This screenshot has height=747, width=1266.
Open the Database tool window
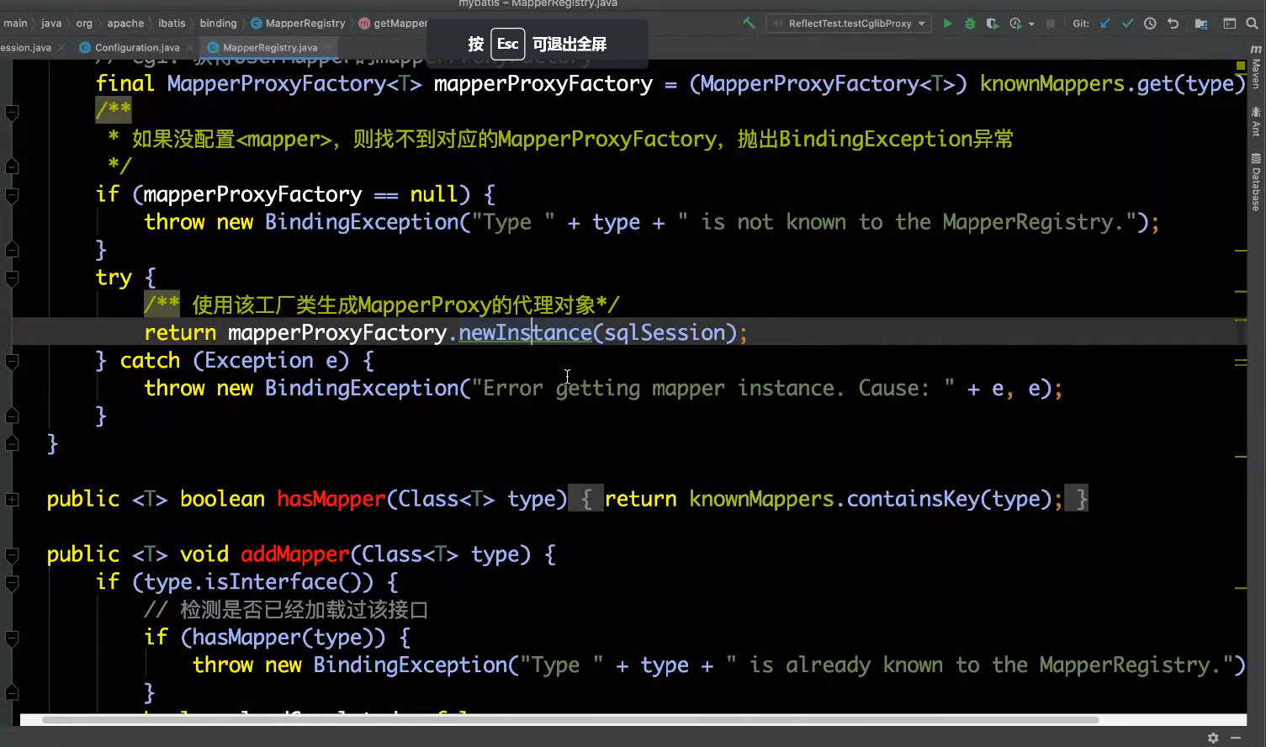click(1256, 183)
